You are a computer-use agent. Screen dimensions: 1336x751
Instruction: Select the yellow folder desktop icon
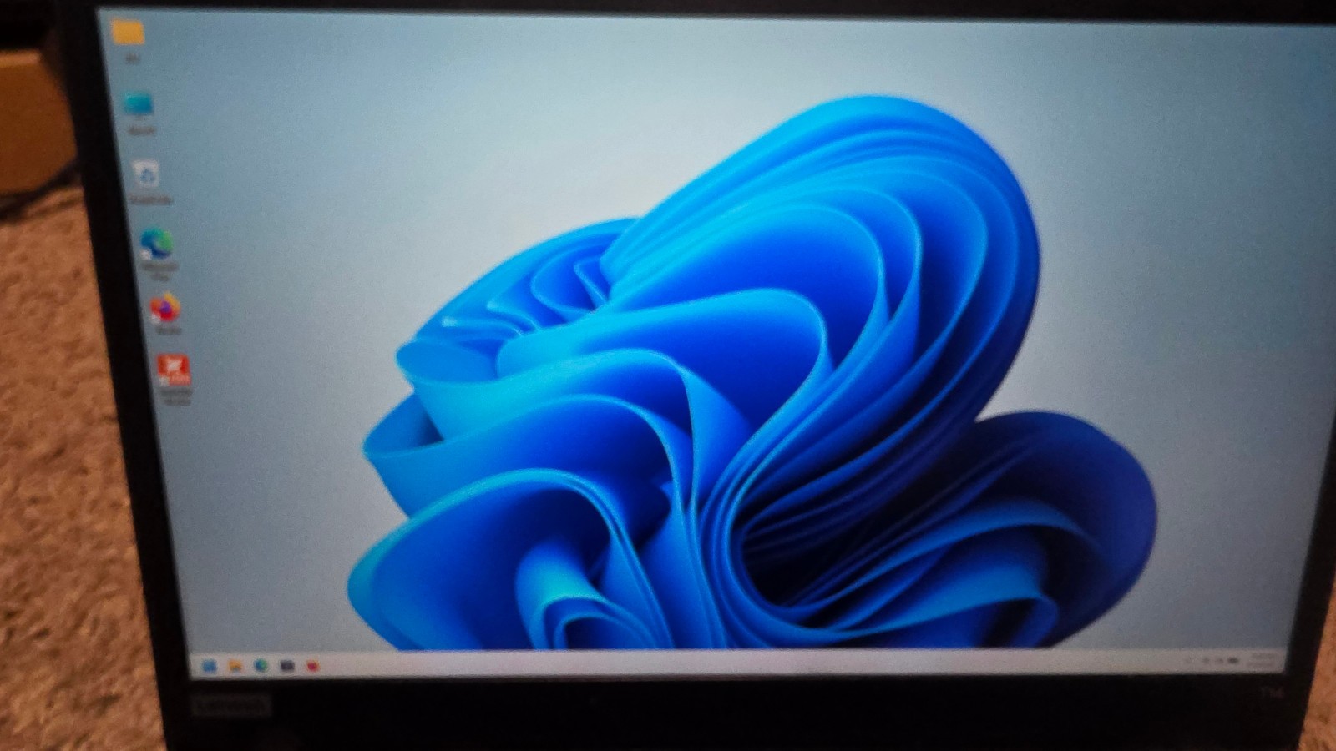pos(128,33)
